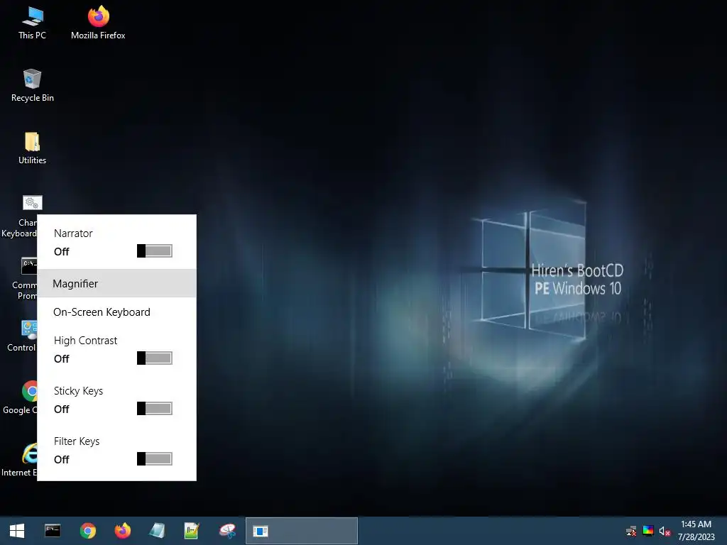Viewport: 727px width, 545px height.
Task: Click the muted volume tray icon
Action: (665, 531)
